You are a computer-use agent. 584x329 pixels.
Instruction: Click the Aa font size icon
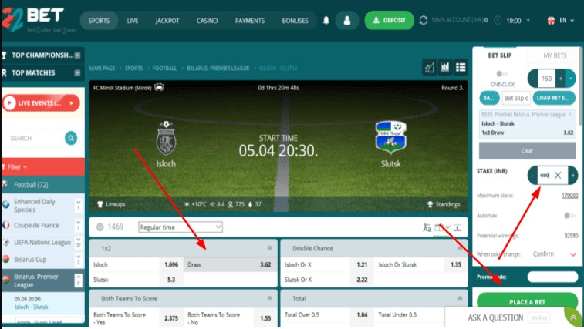(427, 227)
